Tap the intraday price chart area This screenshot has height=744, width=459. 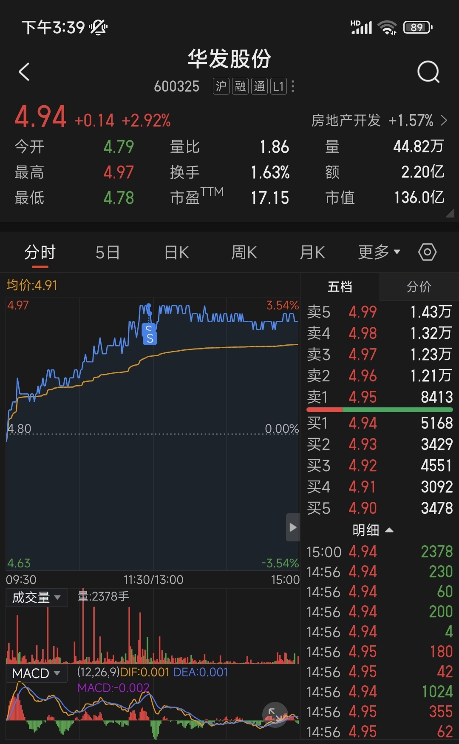(x=152, y=434)
